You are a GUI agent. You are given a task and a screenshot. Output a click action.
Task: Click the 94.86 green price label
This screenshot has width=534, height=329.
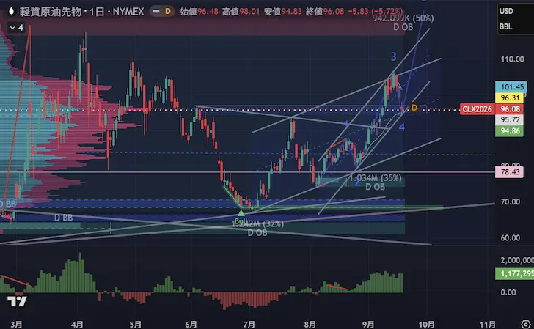[509, 131]
